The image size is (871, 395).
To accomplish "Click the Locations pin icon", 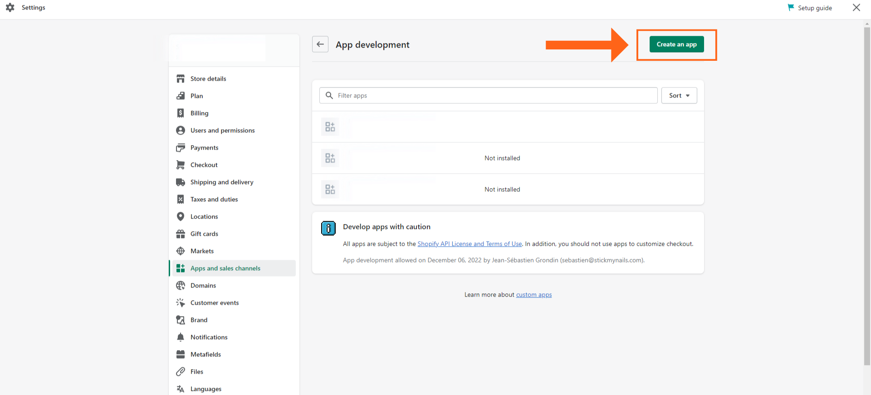I will [181, 217].
